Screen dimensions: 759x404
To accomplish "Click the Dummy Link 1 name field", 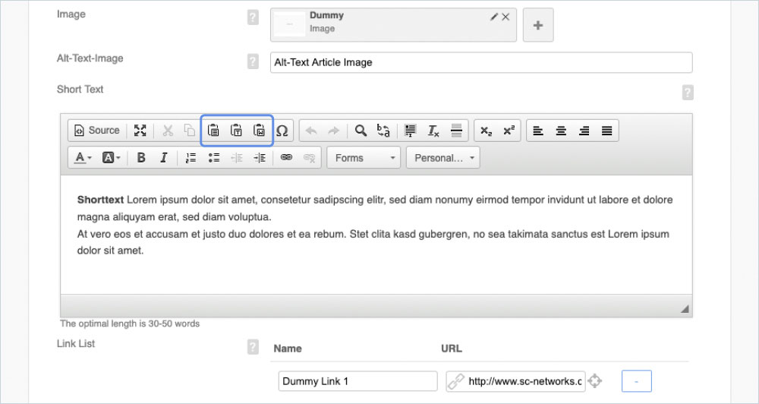I will [357, 381].
